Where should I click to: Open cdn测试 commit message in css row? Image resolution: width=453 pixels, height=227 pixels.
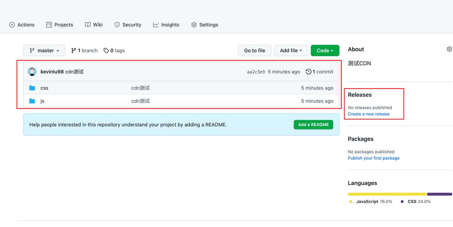(x=140, y=88)
